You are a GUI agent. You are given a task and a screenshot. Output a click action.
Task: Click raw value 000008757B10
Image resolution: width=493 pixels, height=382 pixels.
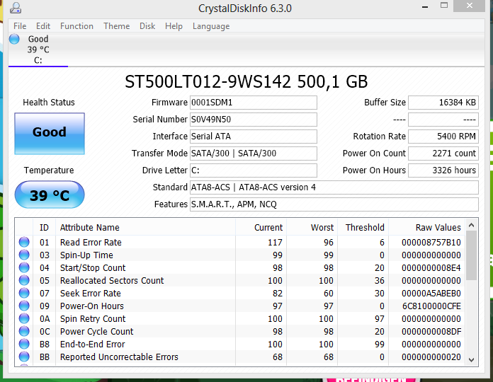click(x=431, y=243)
